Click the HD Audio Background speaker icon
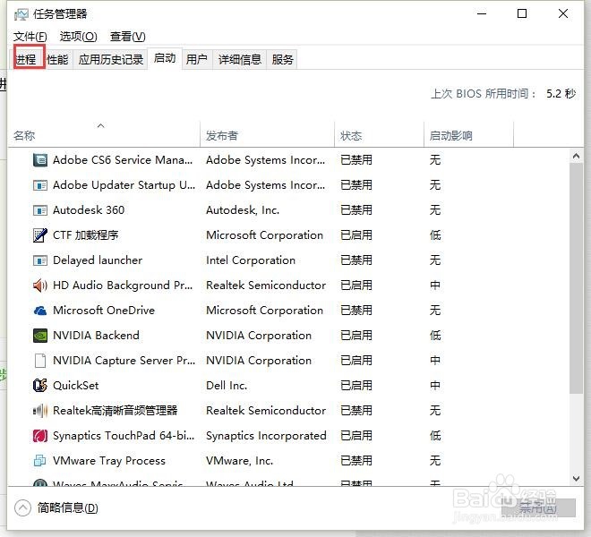Image resolution: width=591 pixels, height=537 pixels. coord(40,286)
